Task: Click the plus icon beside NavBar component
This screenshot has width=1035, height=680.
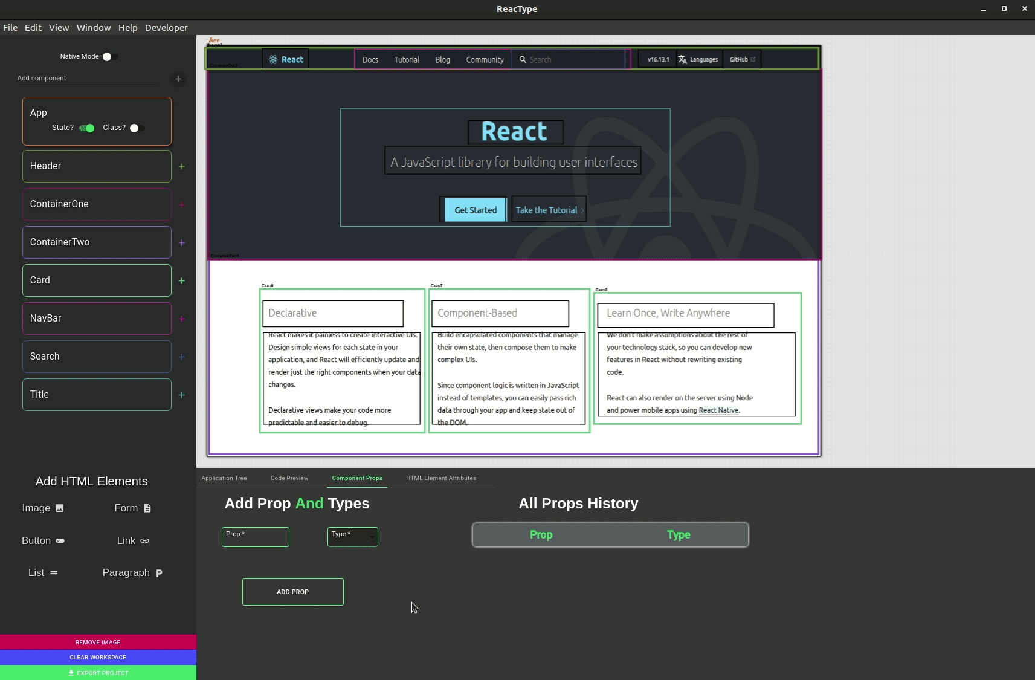Action: coord(181,319)
